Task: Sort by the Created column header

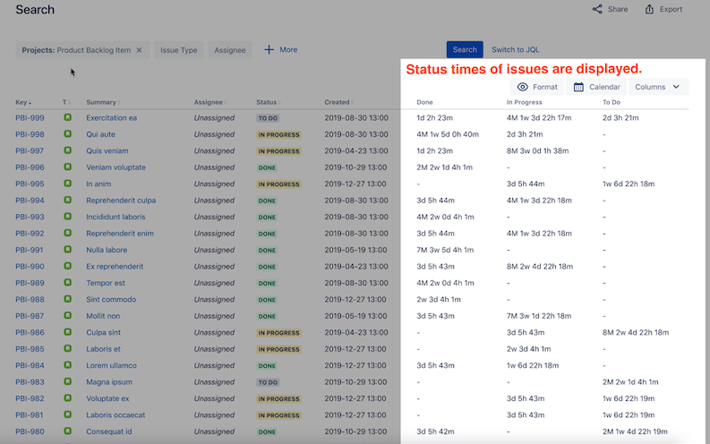Action: 339,102
